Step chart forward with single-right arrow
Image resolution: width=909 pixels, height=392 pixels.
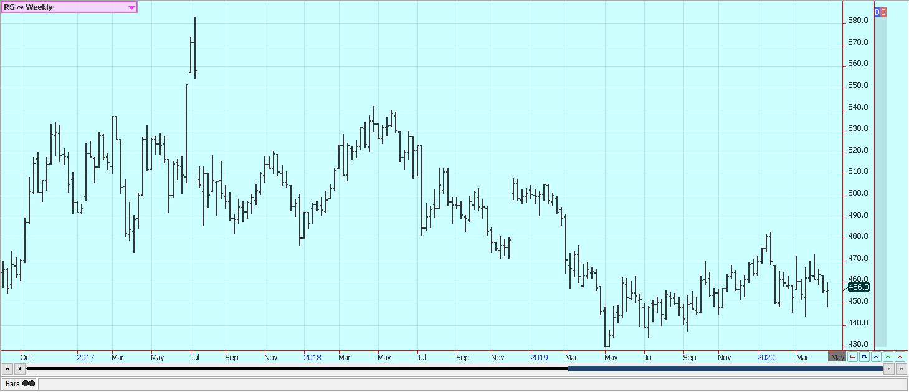pos(889,369)
